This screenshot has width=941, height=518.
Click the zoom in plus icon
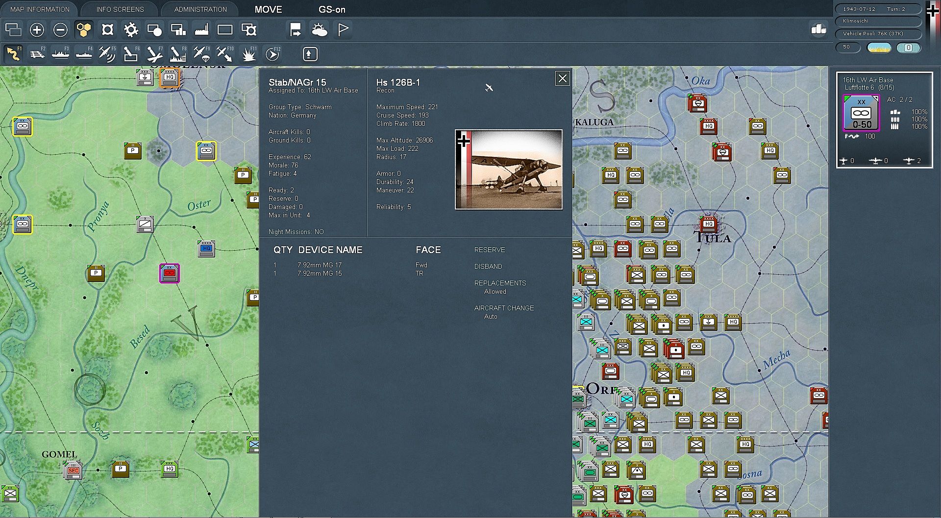[37, 30]
